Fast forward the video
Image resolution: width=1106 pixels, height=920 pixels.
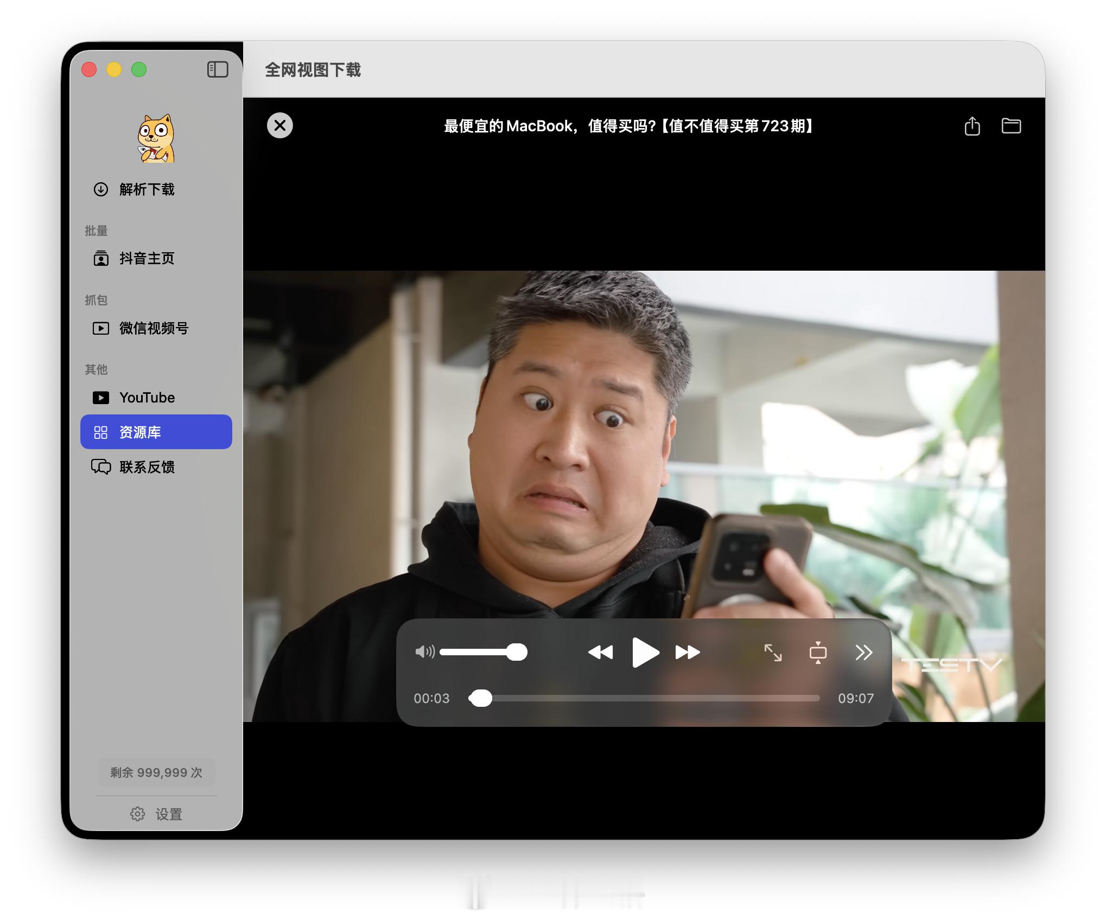[x=688, y=652]
